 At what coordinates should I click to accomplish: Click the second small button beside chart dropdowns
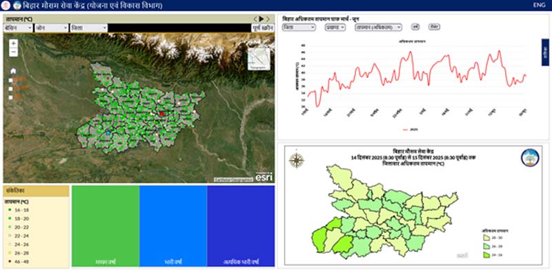(435, 27)
